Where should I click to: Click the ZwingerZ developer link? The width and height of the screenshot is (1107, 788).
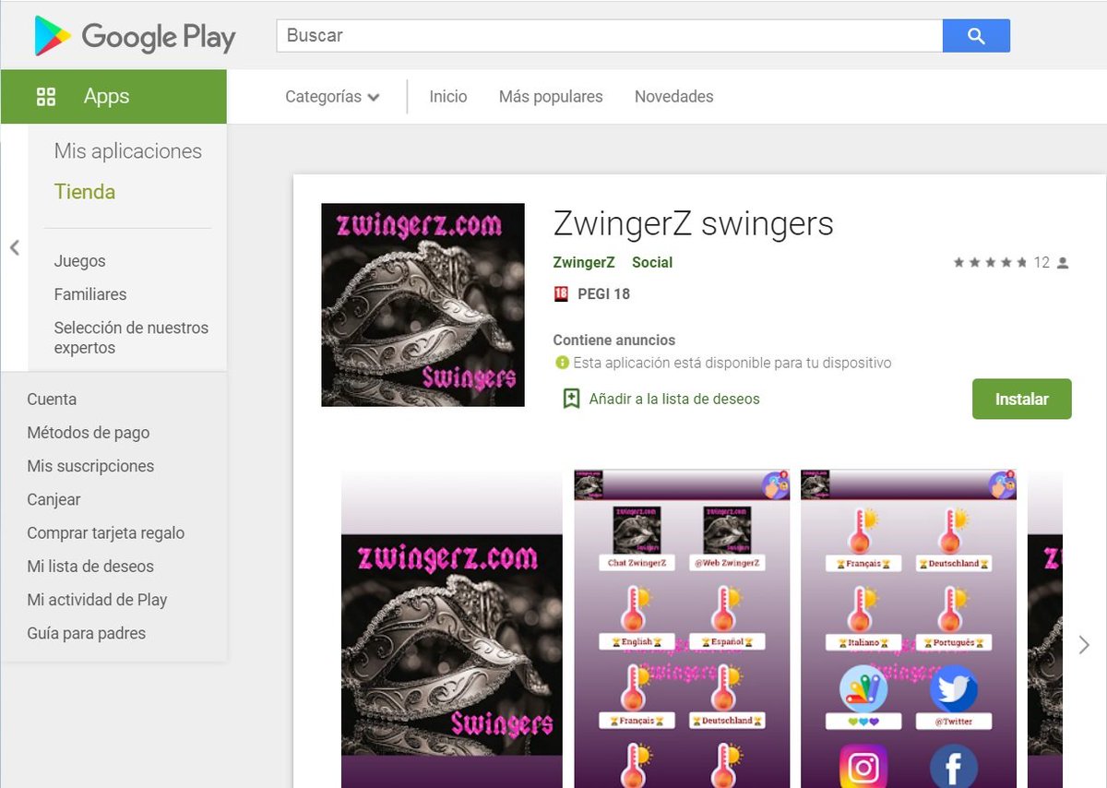584,263
